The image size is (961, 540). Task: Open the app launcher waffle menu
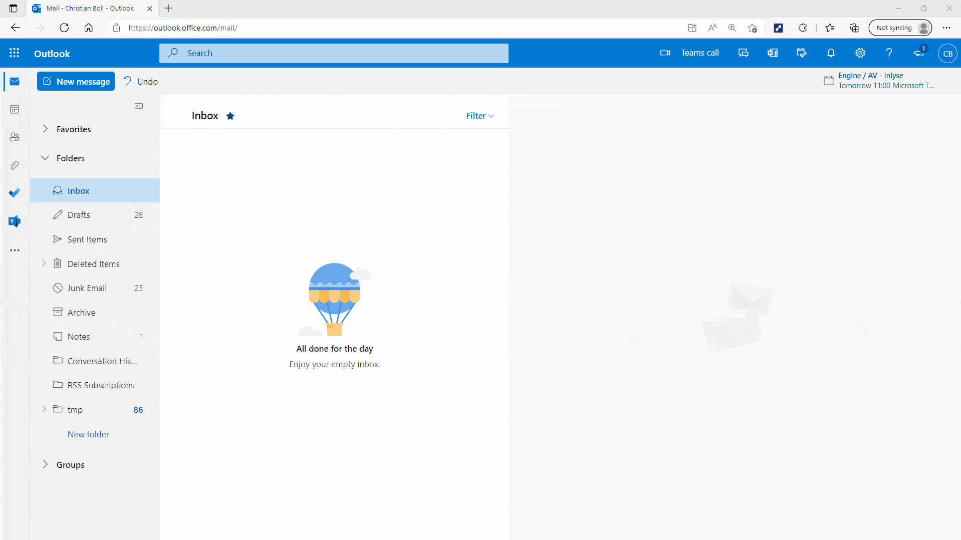[x=15, y=53]
